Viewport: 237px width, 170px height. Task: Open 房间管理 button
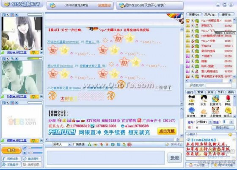pos(32,165)
